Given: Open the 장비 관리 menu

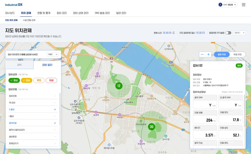Looking at the screenshot, I should 62,13.
